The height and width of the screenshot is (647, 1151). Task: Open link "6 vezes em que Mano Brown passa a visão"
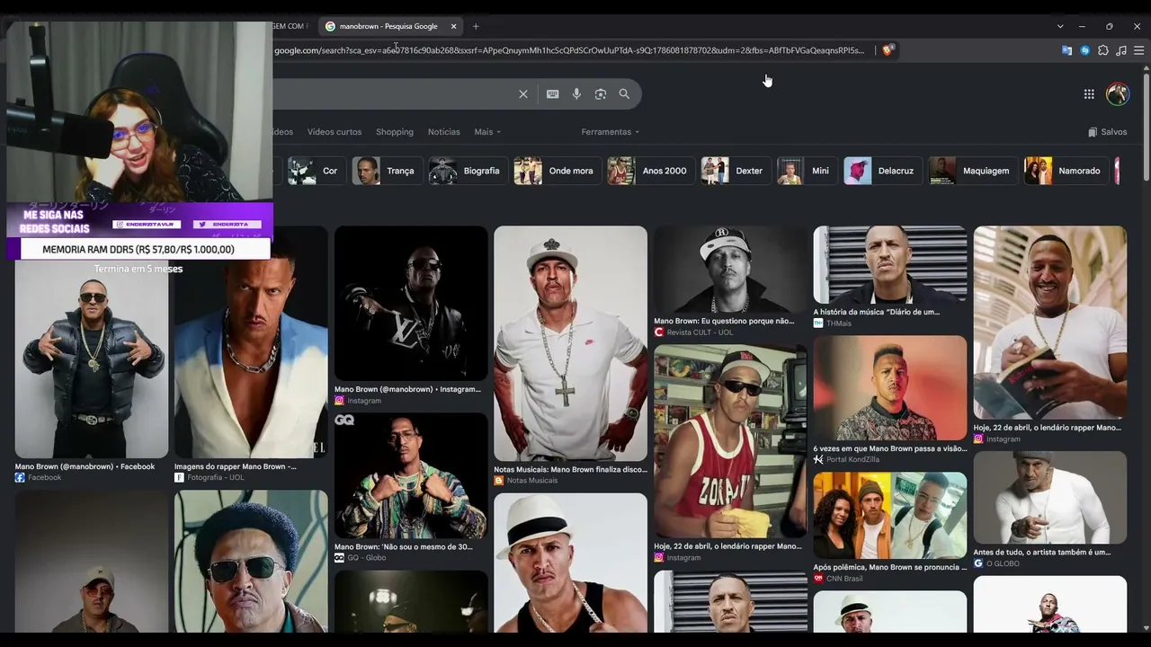pos(890,449)
